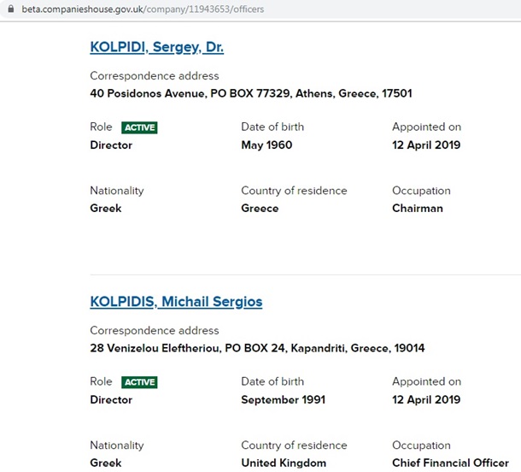
Task: Click the 40 Posidonos Avenue address text
Action: coord(251,93)
